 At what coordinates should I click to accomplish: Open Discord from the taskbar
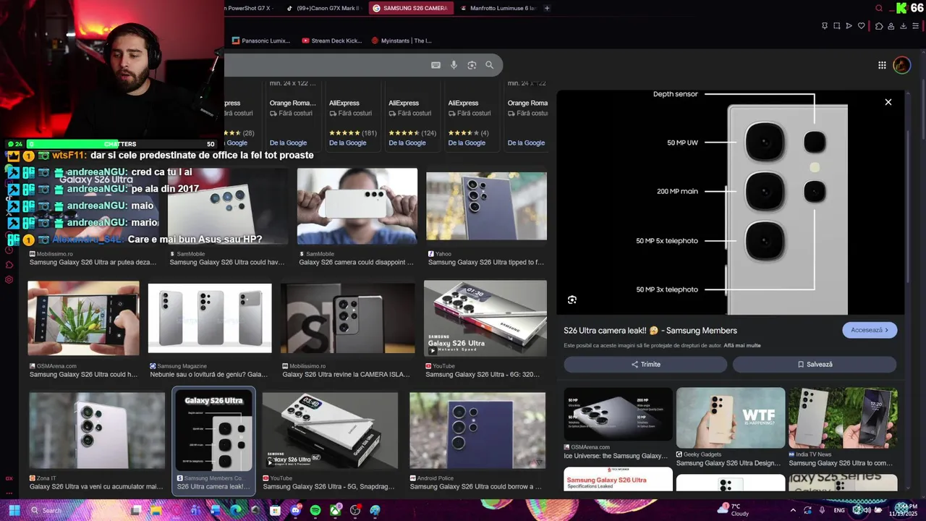point(295,510)
